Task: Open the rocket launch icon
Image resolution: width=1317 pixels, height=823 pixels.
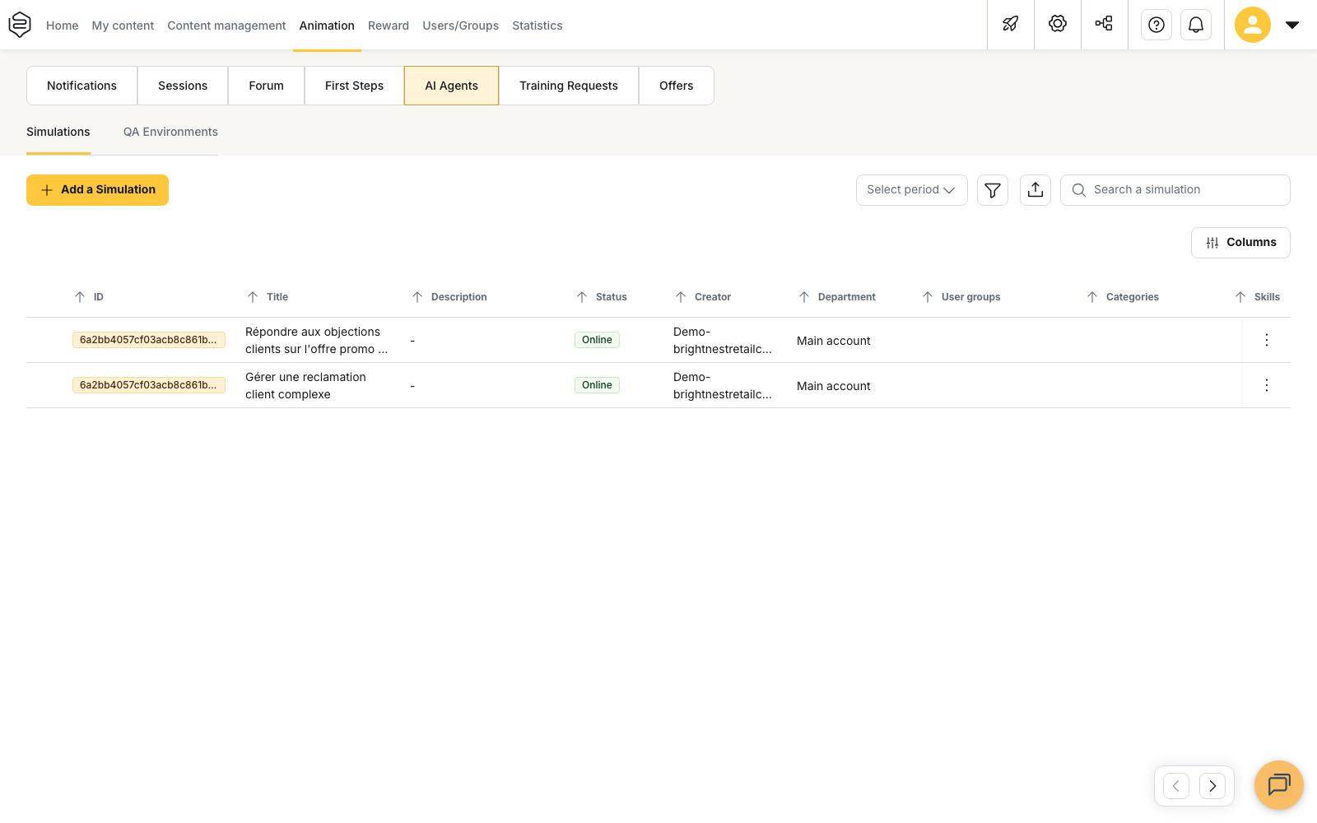Action: click(x=1011, y=24)
